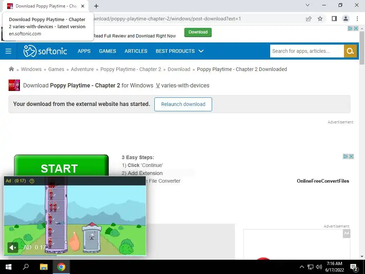The image size is (365, 274).
Task: Click the Softonic logo
Action: [x=45, y=51]
